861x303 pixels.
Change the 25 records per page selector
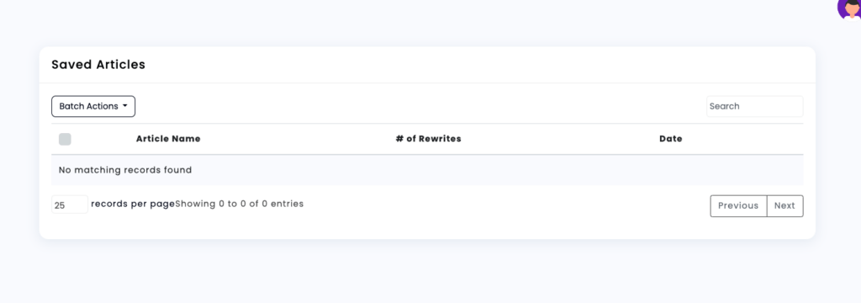(70, 205)
